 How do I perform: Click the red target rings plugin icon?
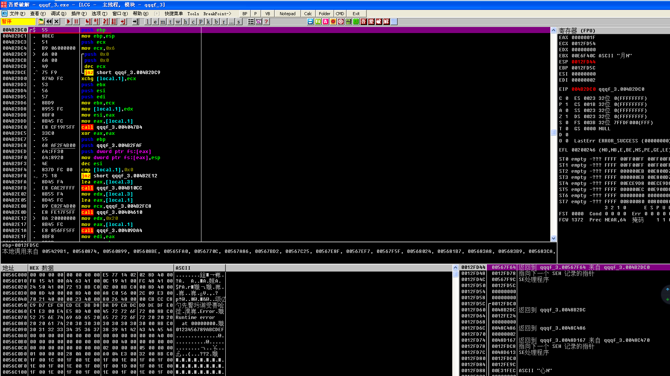click(341, 22)
